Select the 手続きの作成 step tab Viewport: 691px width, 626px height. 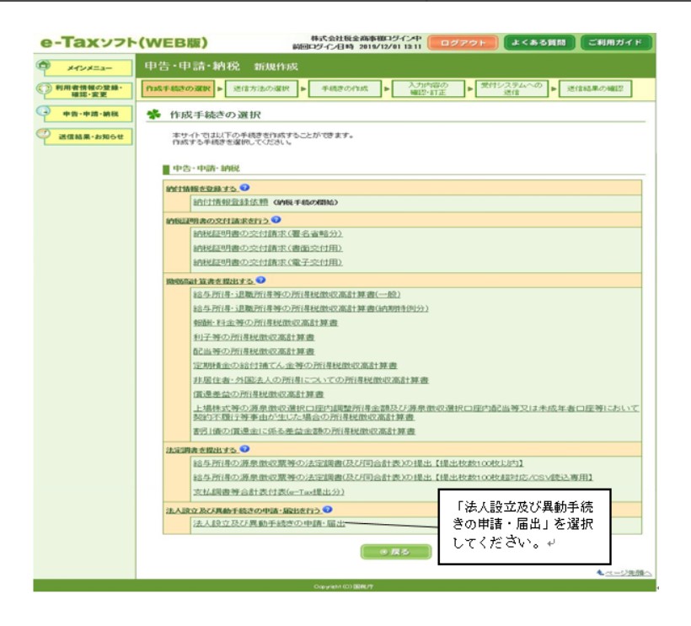(345, 88)
